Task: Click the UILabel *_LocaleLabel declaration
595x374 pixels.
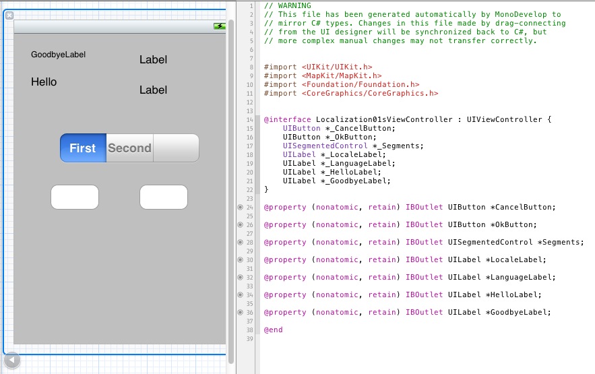Action: coord(334,154)
